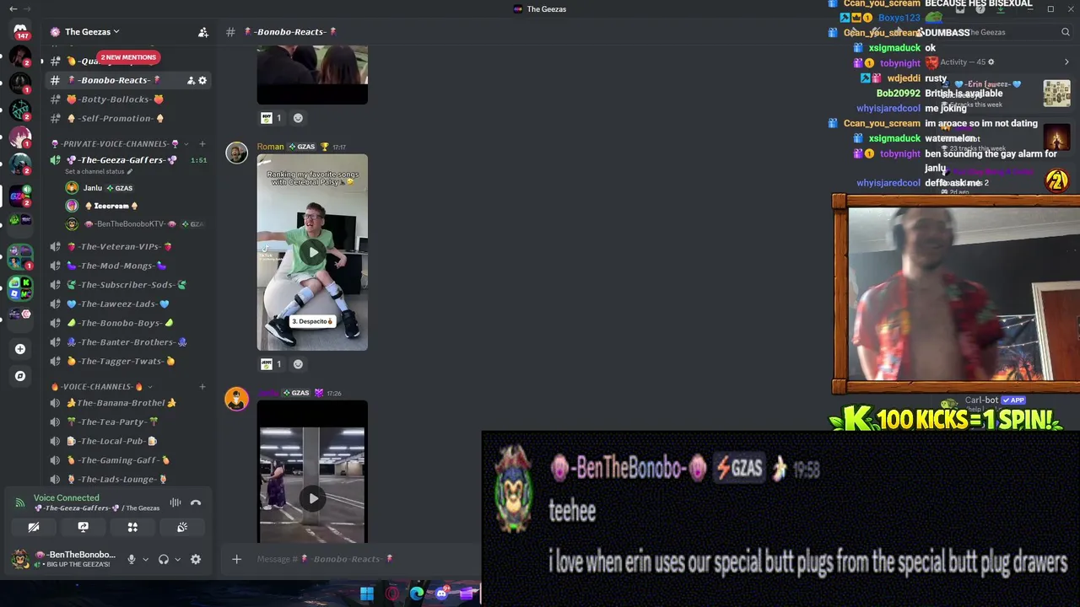
Task: Deafen with the headphones icon
Action: tap(164, 559)
